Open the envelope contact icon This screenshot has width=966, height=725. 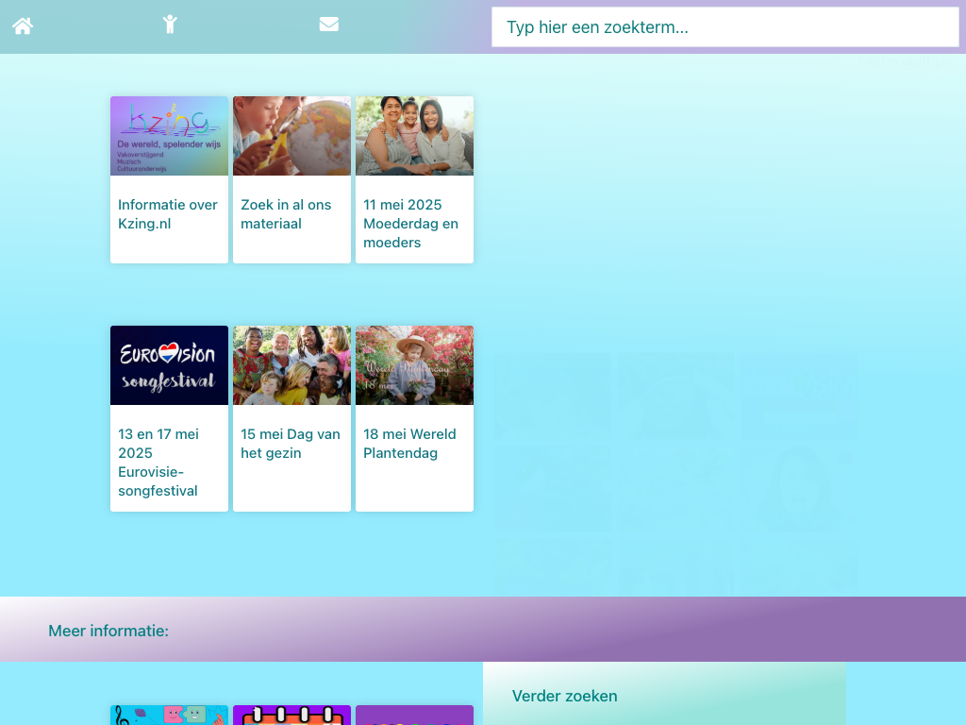pyautogui.click(x=329, y=24)
